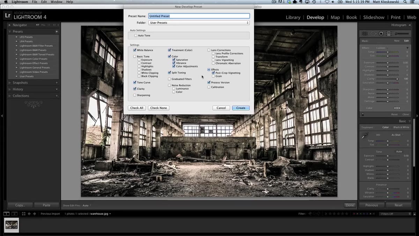The height and width of the screenshot is (236, 419).
Task: Open the Window menu
Action: pos(57,2)
